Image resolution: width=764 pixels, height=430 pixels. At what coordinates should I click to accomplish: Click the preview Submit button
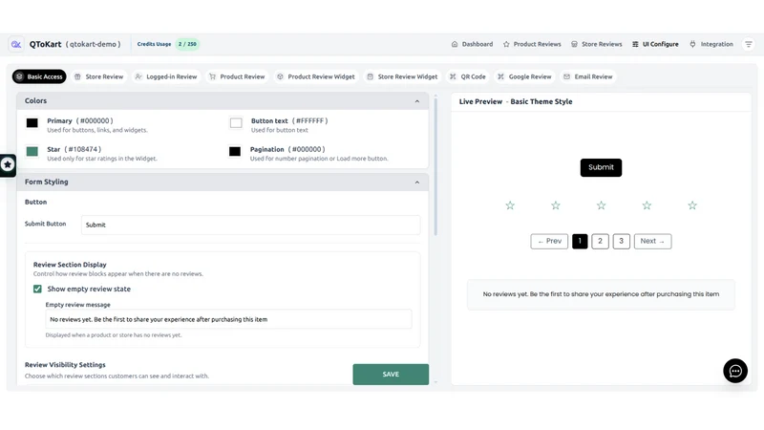tap(601, 168)
